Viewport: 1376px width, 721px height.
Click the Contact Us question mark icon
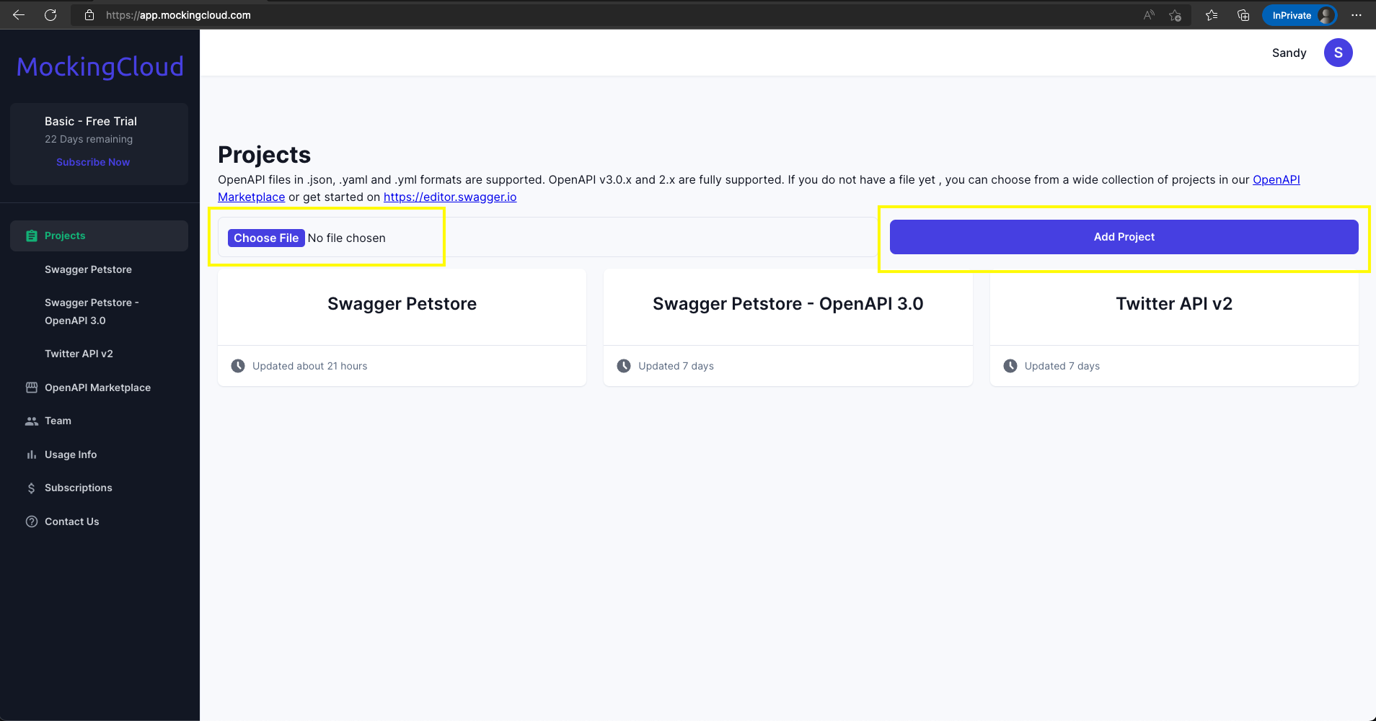pyautogui.click(x=32, y=521)
